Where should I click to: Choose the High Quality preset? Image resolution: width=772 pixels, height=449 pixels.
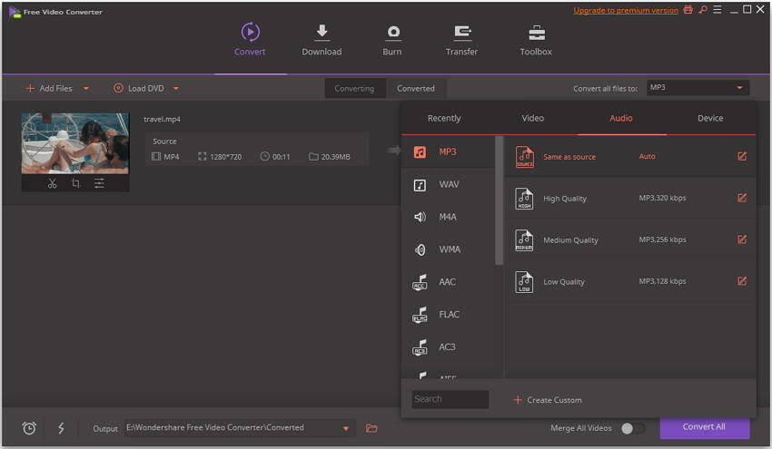coord(630,198)
